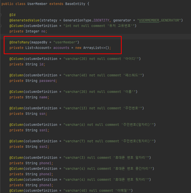191x193 pixels.
Task: Click the varchar(40) column string commented '패스워드'
Action: tap(103, 75)
